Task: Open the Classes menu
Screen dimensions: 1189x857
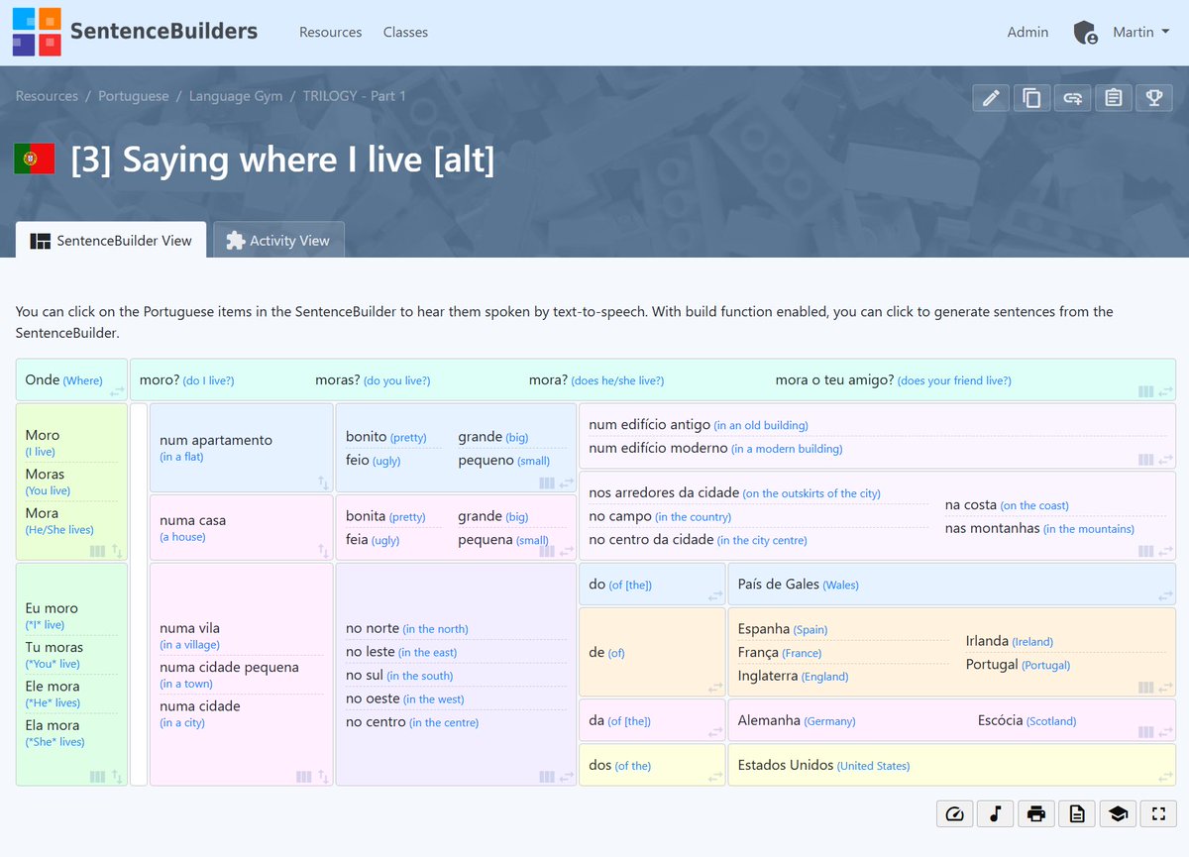Action: pos(405,33)
